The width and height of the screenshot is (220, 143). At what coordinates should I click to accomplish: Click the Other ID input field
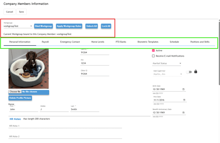pyautogui.click(x=95, y=74)
